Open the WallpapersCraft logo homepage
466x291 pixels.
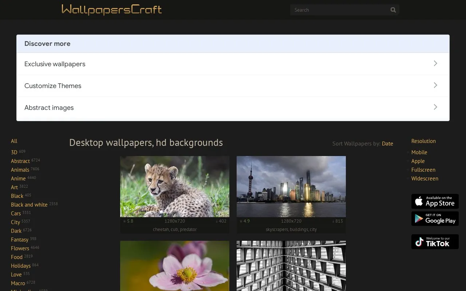point(112,9)
